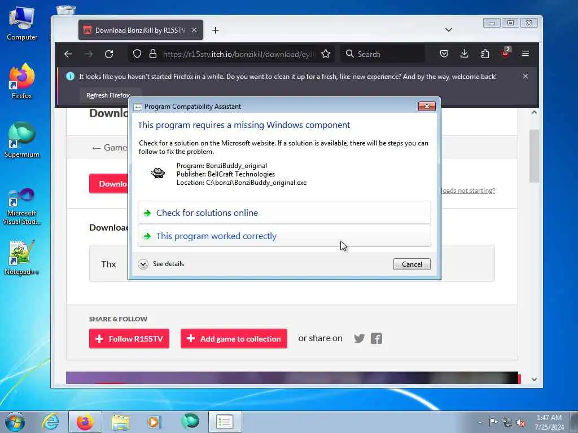Screen dimensions: 578x433
Task: Expand the list all tabs chevron
Action: click(449, 30)
